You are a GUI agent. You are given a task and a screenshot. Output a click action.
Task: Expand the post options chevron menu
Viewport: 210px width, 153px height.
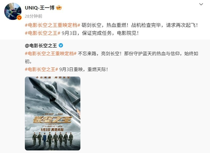[x=201, y=4]
